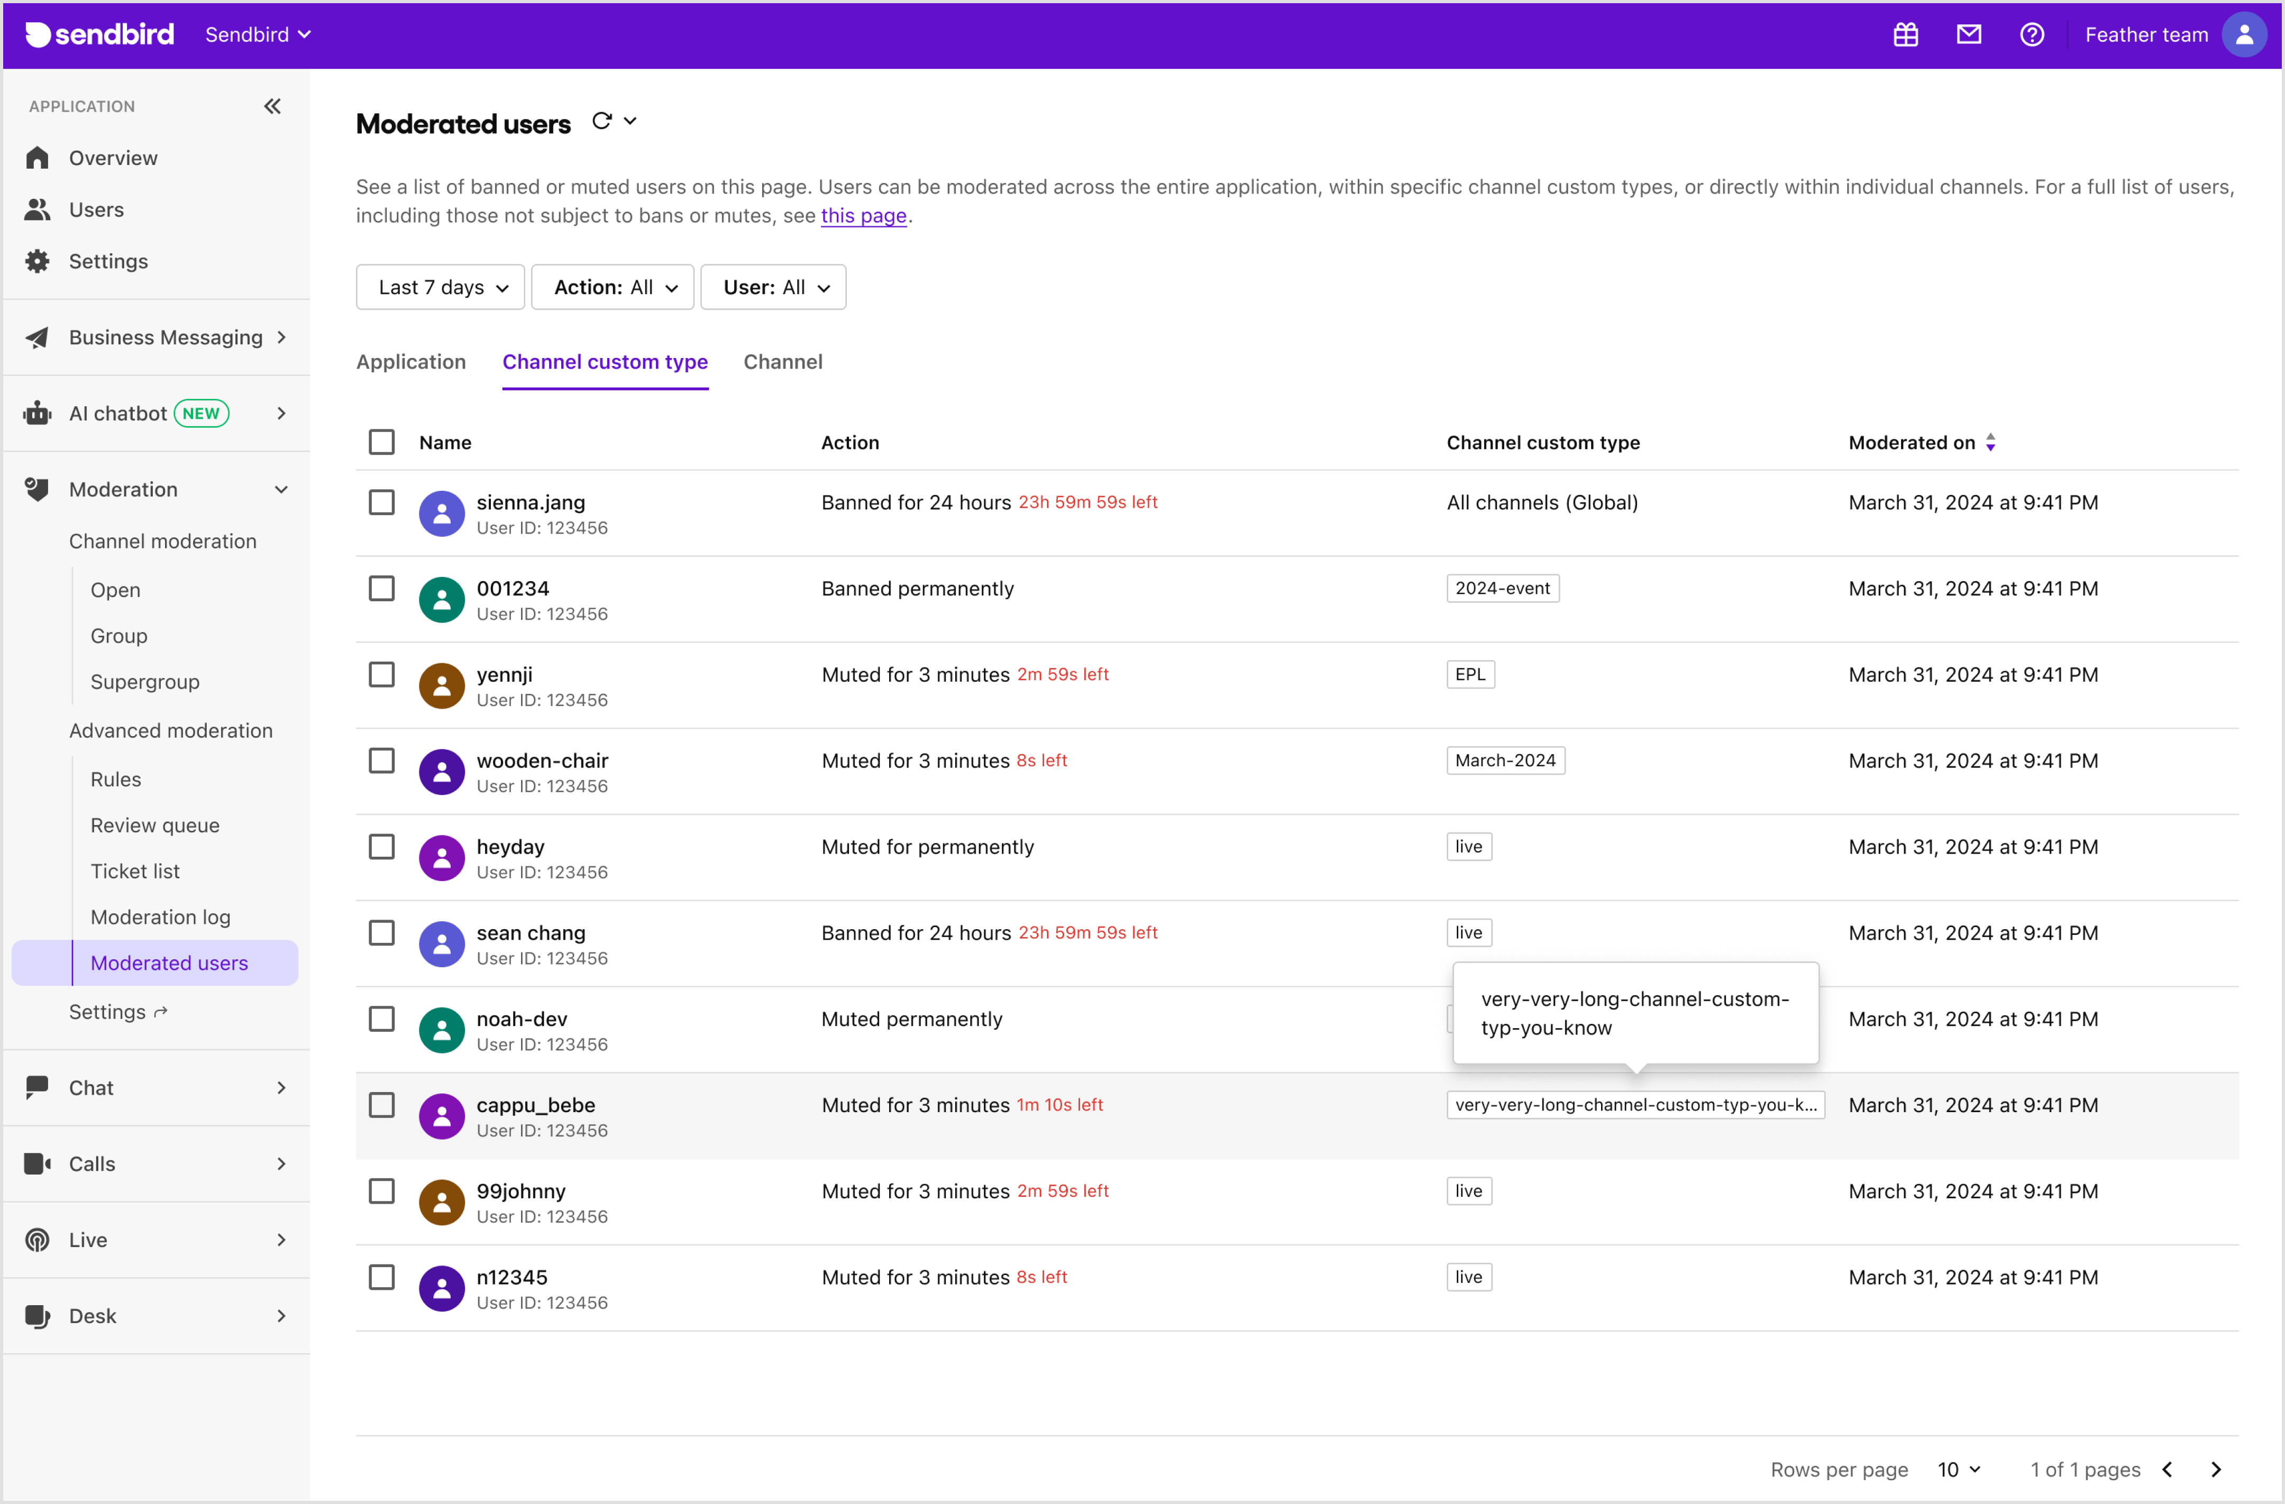Expand the Rows per page selector

[x=1959, y=1469]
